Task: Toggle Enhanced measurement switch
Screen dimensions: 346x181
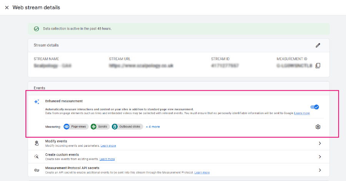Action: [x=314, y=107]
